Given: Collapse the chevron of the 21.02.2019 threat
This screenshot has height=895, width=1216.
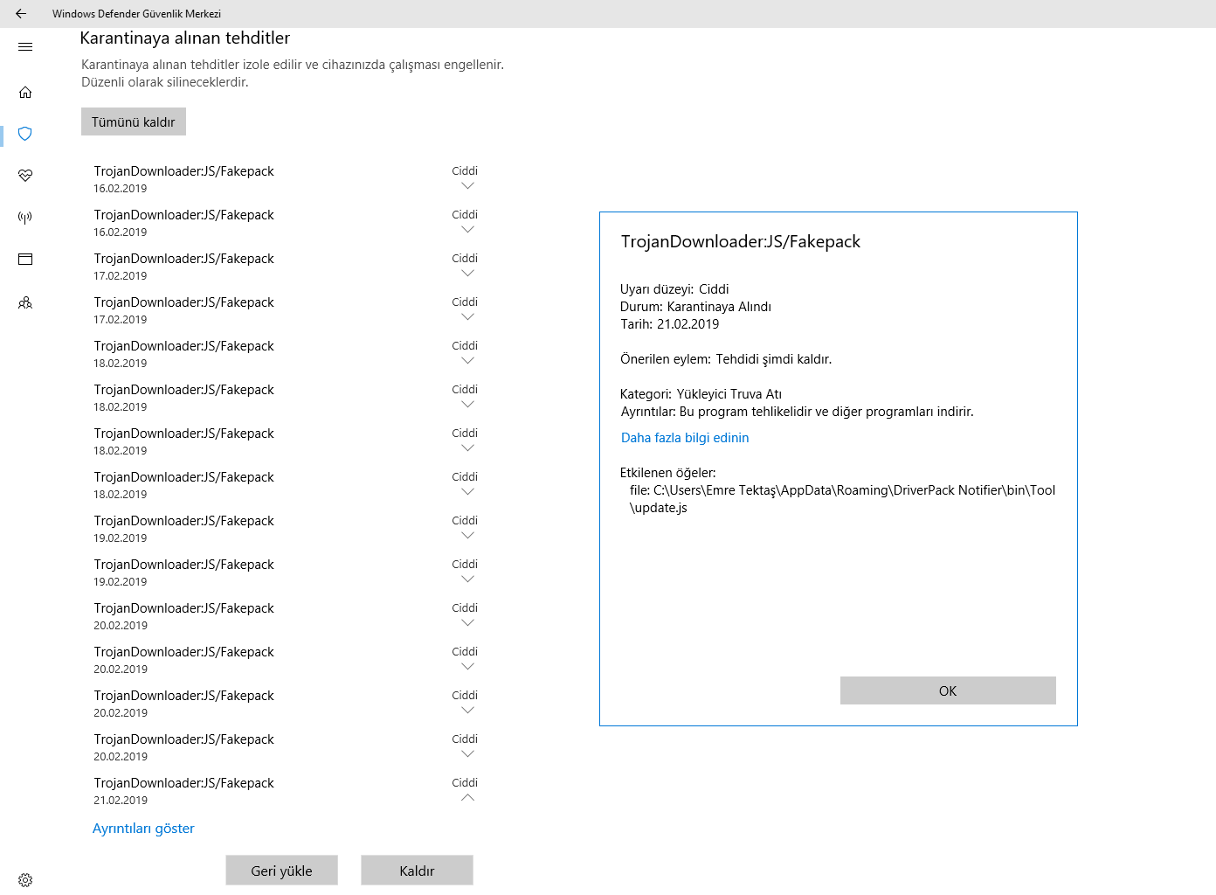Looking at the screenshot, I should [467, 797].
